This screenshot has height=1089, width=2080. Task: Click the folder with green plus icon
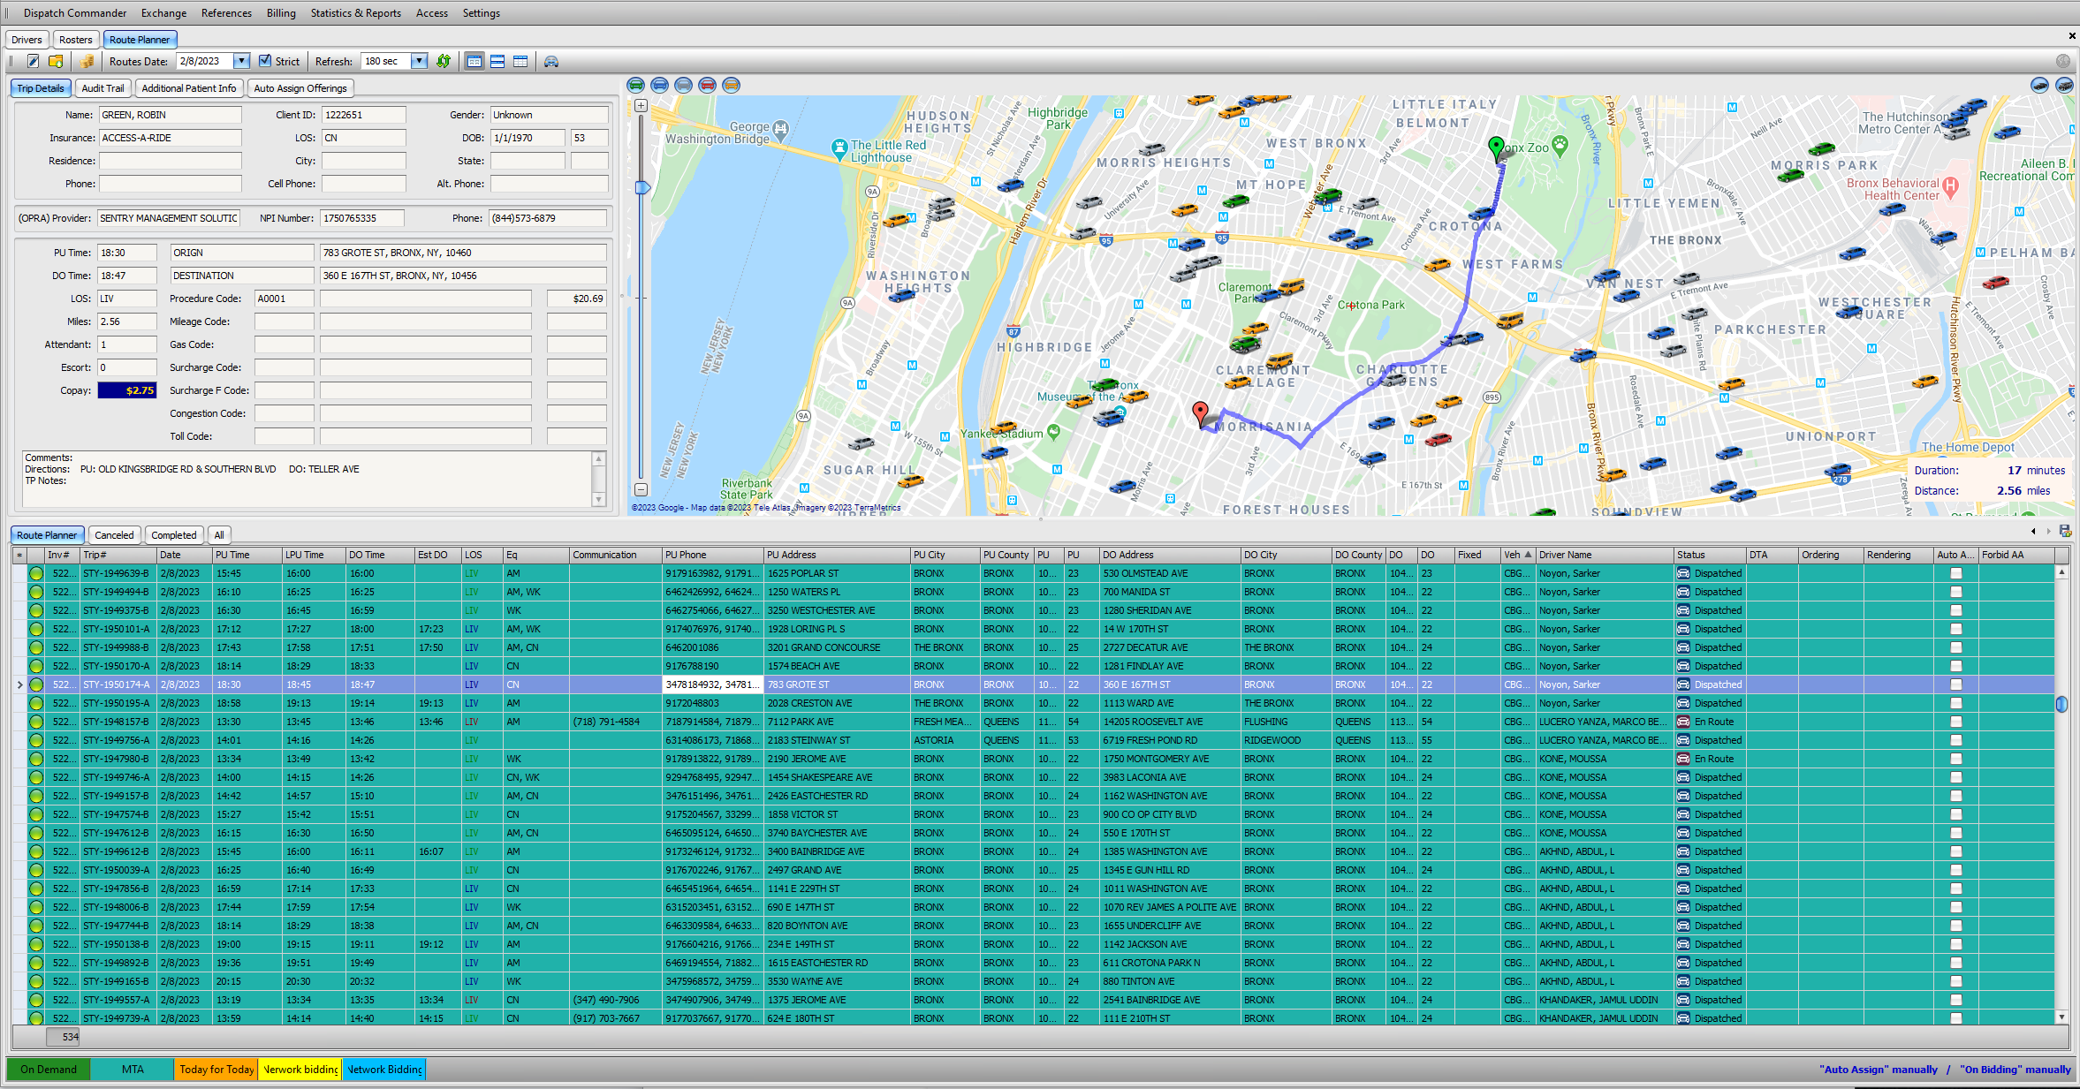(x=56, y=61)
